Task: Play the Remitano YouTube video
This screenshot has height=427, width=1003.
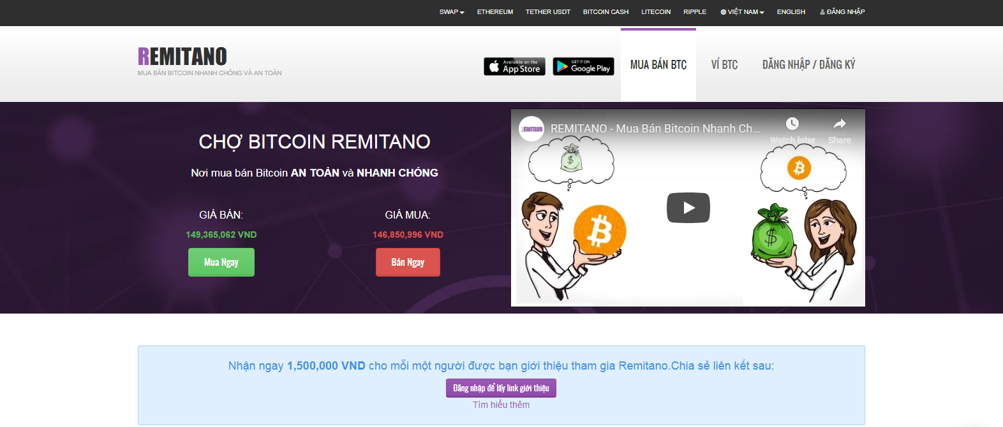Action: click(x=688, y=208)
